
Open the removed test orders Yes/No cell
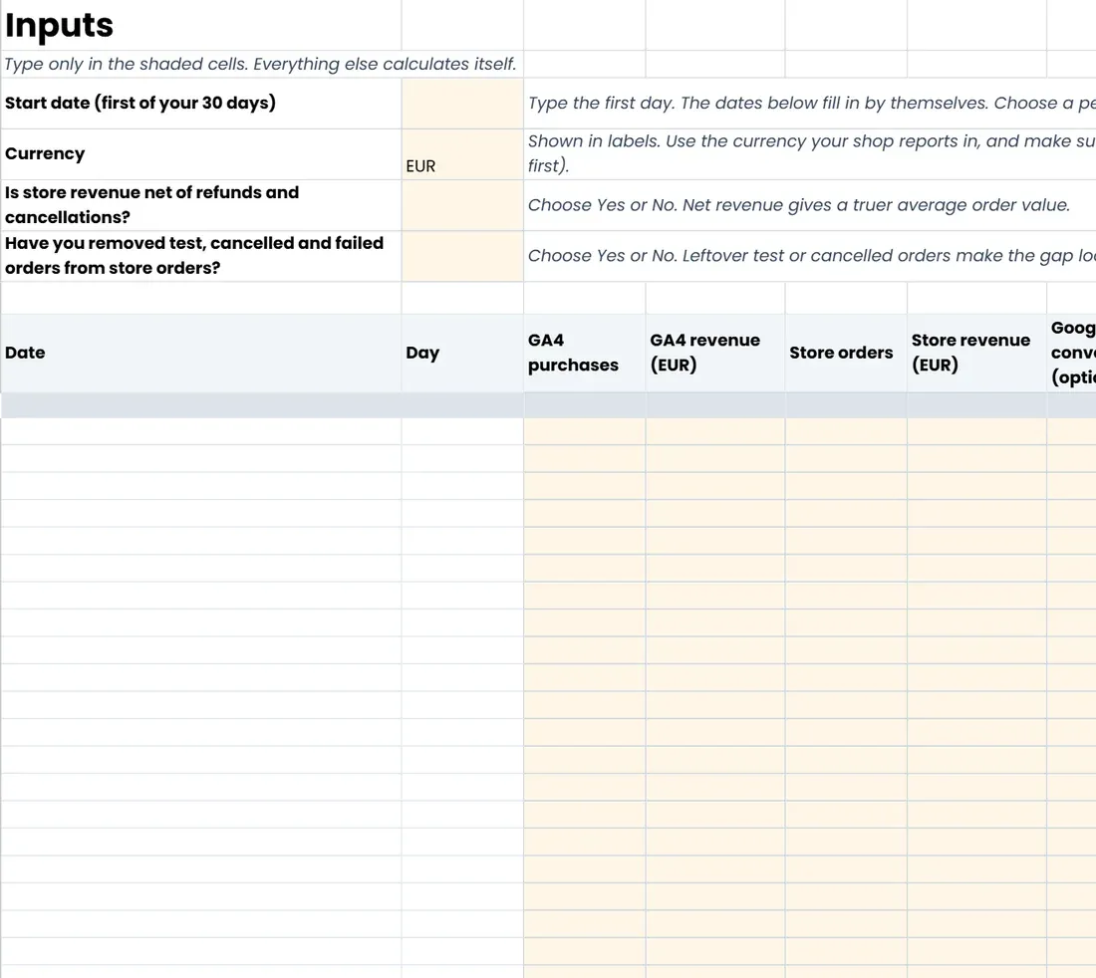click(x=462, y=256)
